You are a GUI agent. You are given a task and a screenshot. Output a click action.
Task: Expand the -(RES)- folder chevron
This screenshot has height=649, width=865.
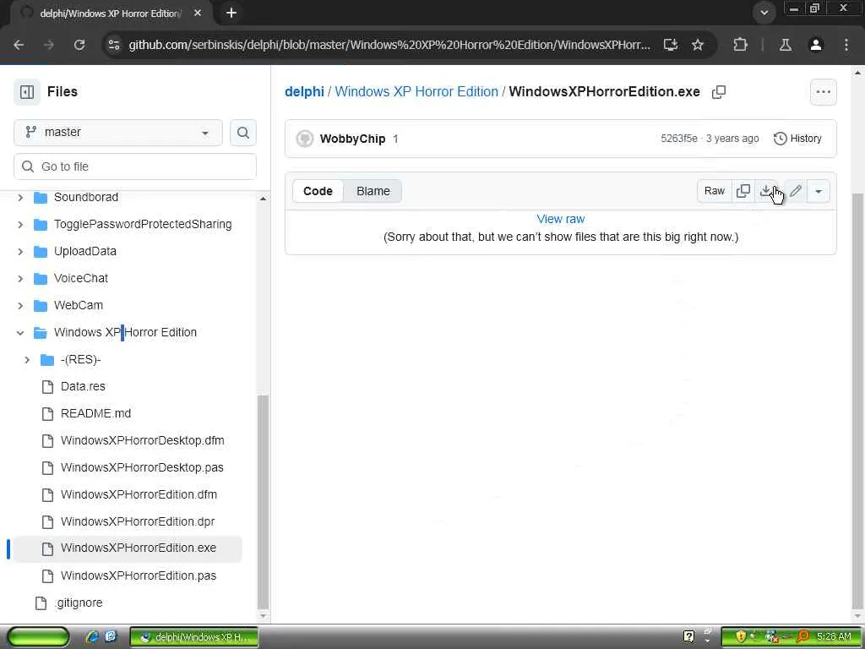[27, 360]
